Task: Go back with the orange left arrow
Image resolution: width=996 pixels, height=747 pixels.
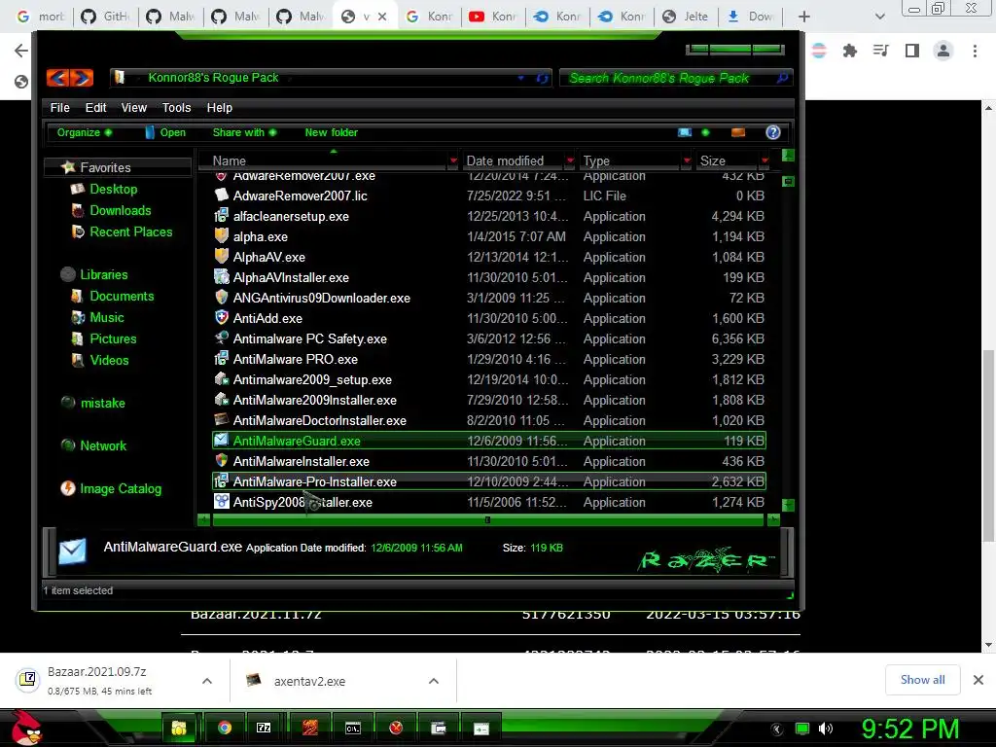Action: click(x=57, y=78)
